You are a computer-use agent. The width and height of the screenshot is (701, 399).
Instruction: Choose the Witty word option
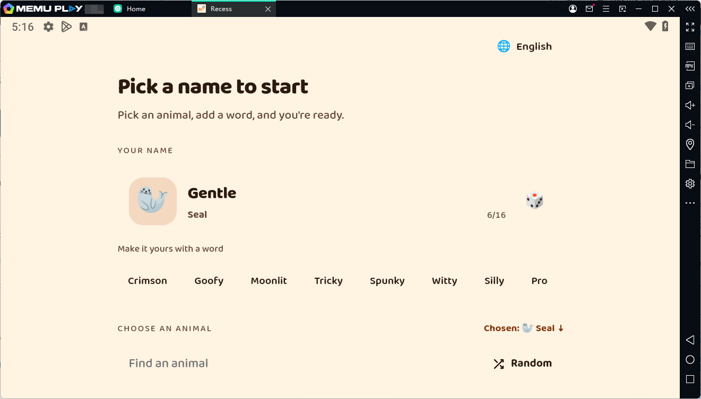tap(445, 281)
